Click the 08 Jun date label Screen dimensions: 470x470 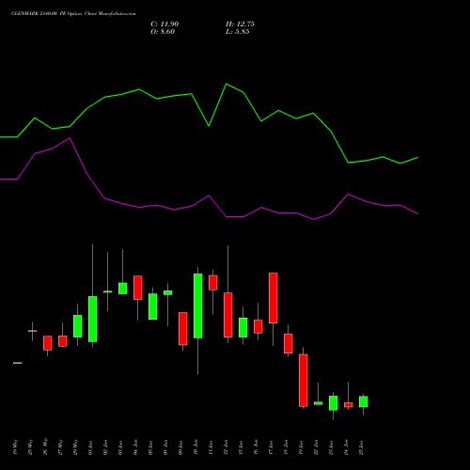[x=166, y=447]
